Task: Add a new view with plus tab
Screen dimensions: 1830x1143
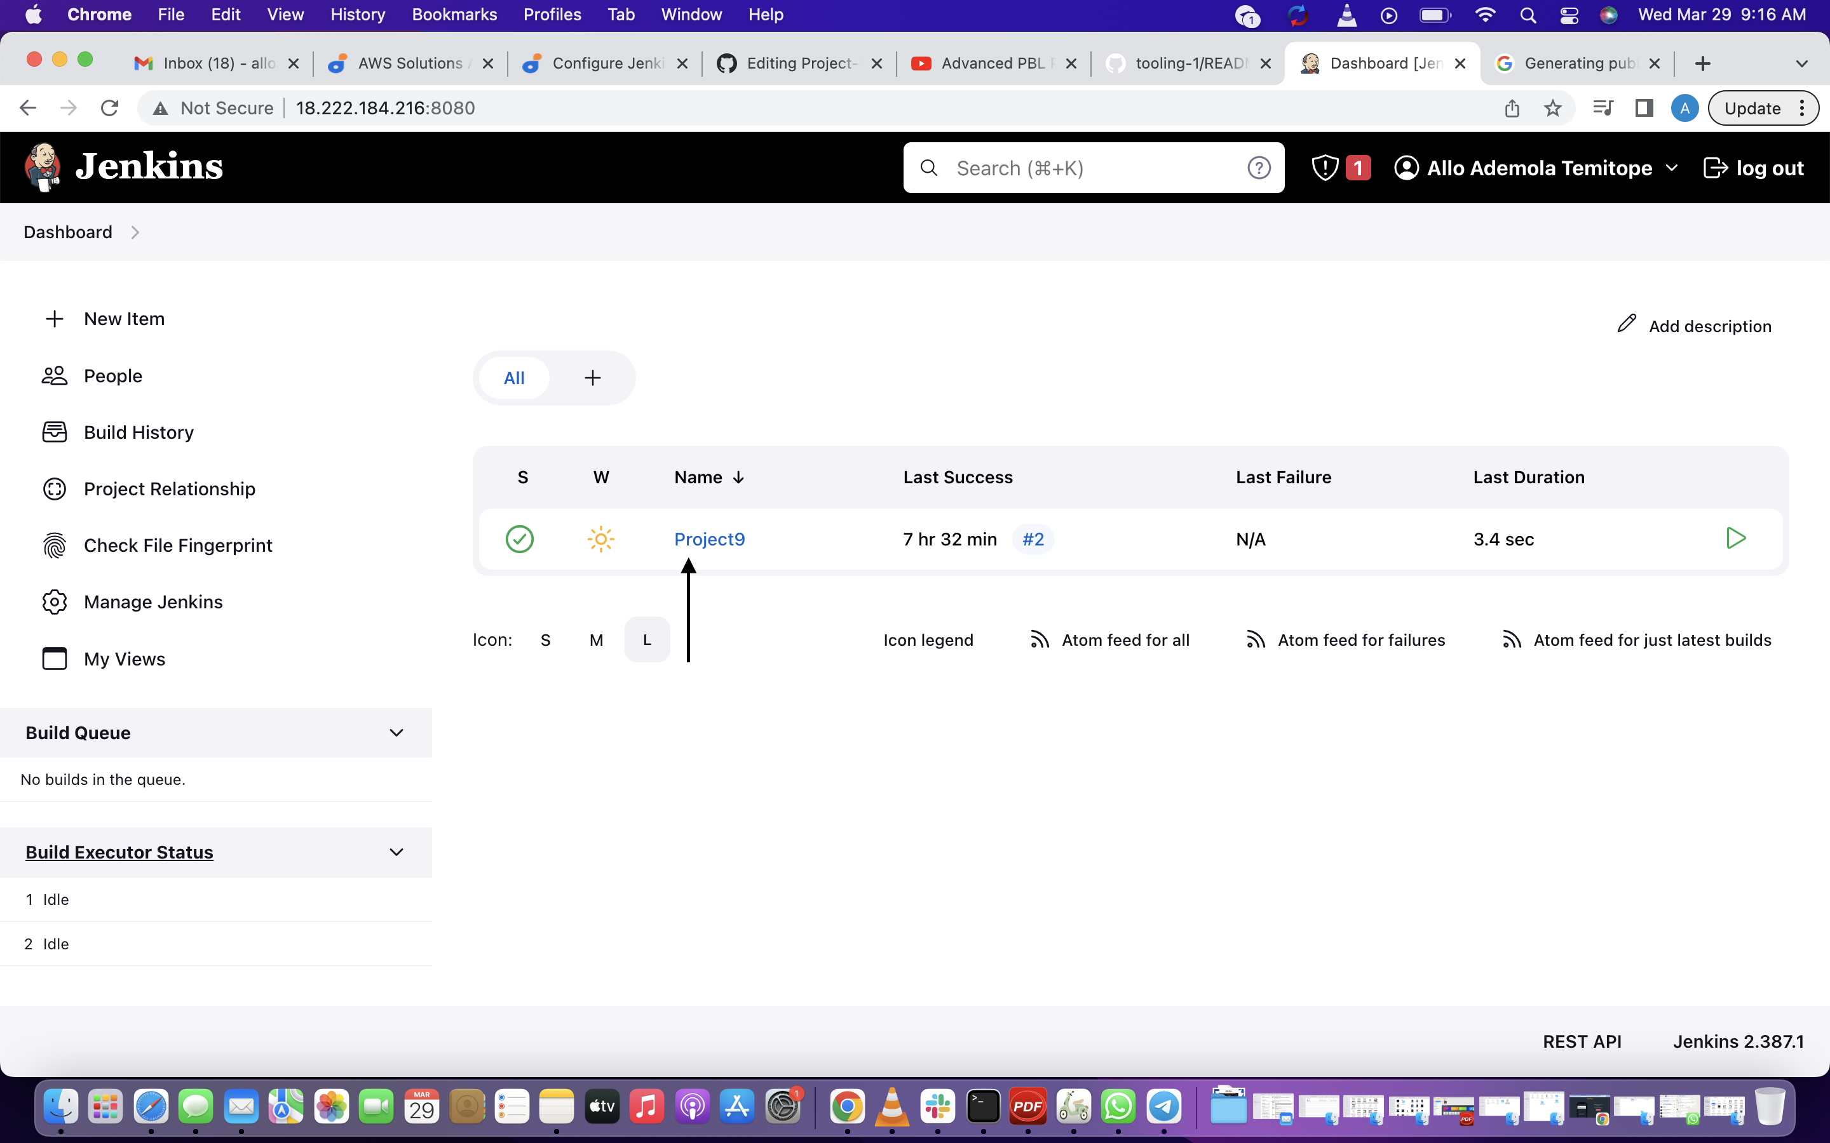Action: coord(593,378)
